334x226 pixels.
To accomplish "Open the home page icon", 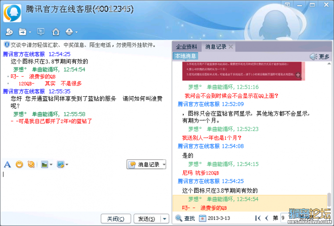I will 56,32.
